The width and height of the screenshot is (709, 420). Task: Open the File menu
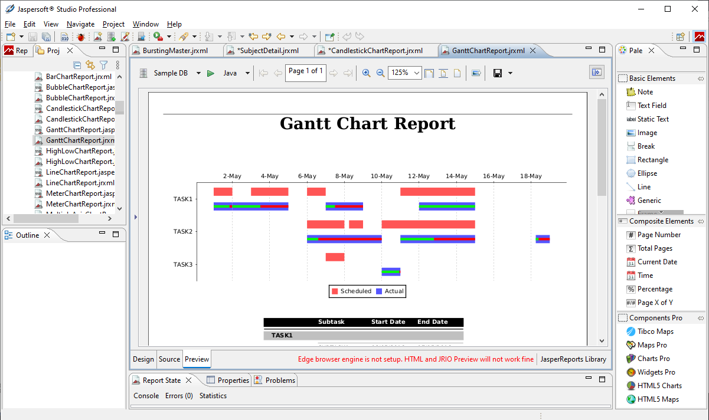[x=10, y=24]
